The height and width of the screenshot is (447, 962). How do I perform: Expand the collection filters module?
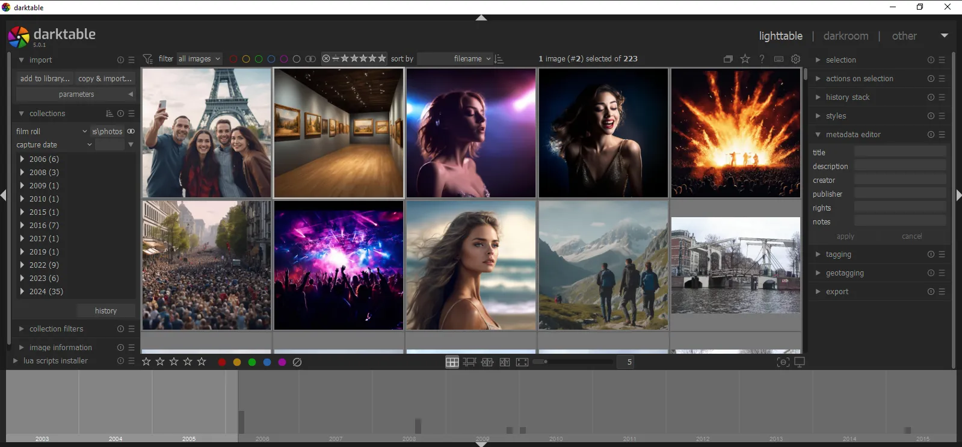[x=56, y=329]
